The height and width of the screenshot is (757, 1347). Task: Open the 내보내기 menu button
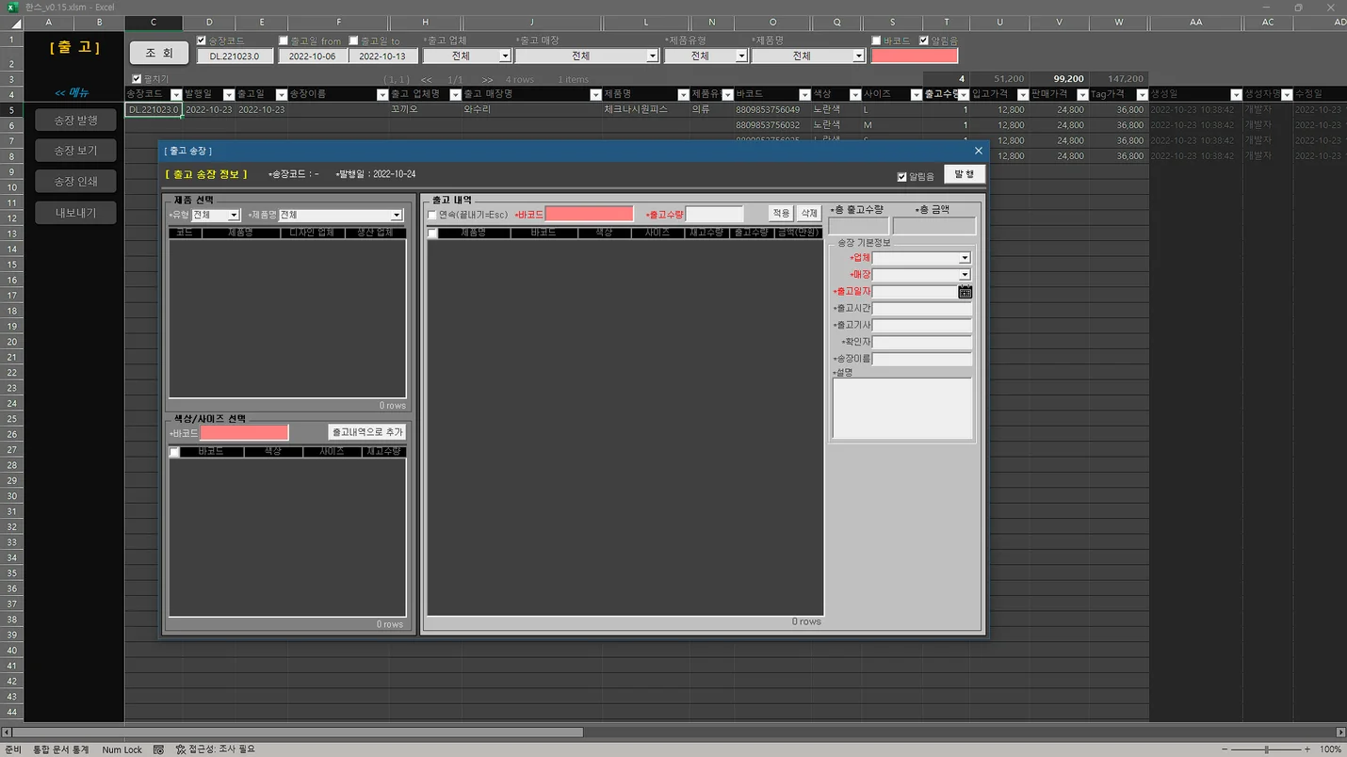click(75, 213)
